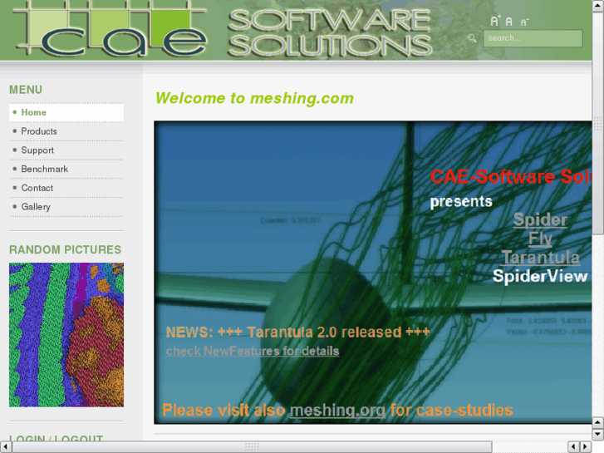The width and height of the screenshot is (604, 453).
Task: Click the RANDOM PICTURES heading
Action: pos(65,250)
